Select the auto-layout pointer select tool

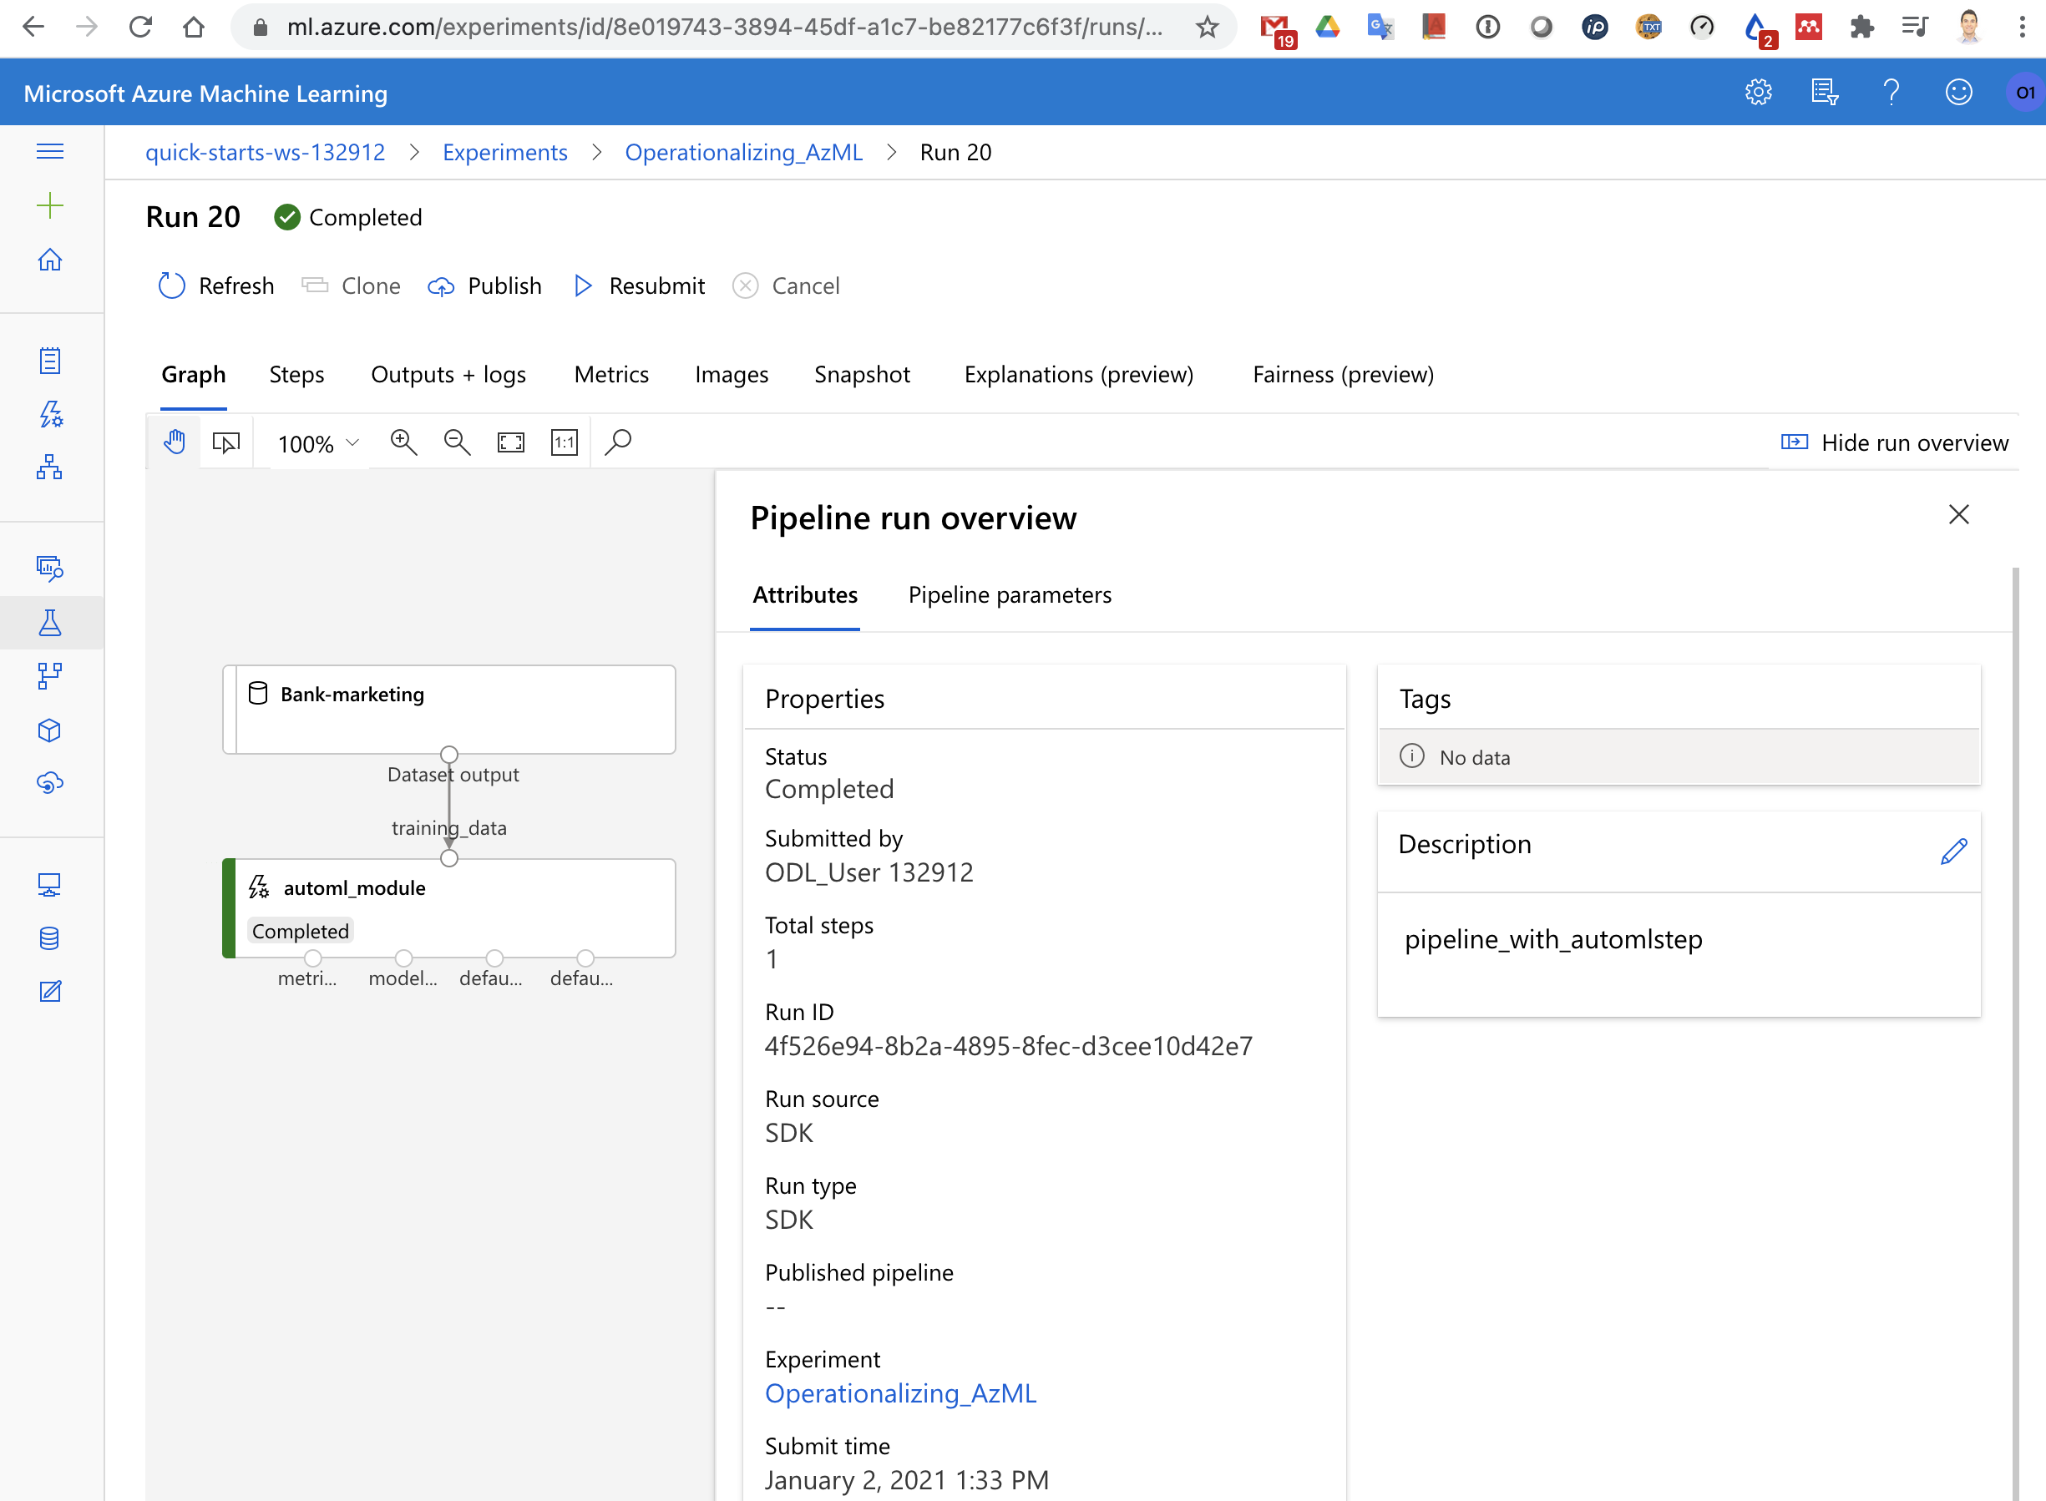tap(226, 442)
